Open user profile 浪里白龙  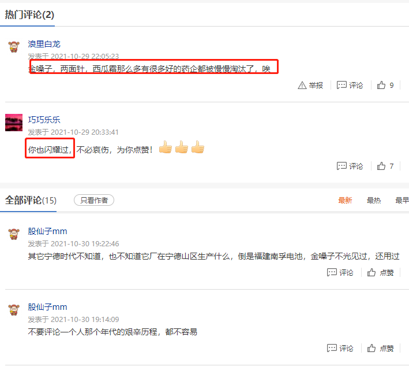pyautogui.click(x=44, y=44)
